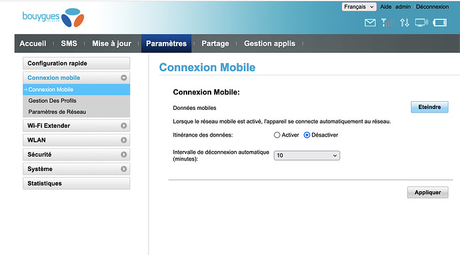This screenshot has height=255, width=460.
Task: Switch to the Partage tab
Action: pyautogui.click(x=215, y=43)
